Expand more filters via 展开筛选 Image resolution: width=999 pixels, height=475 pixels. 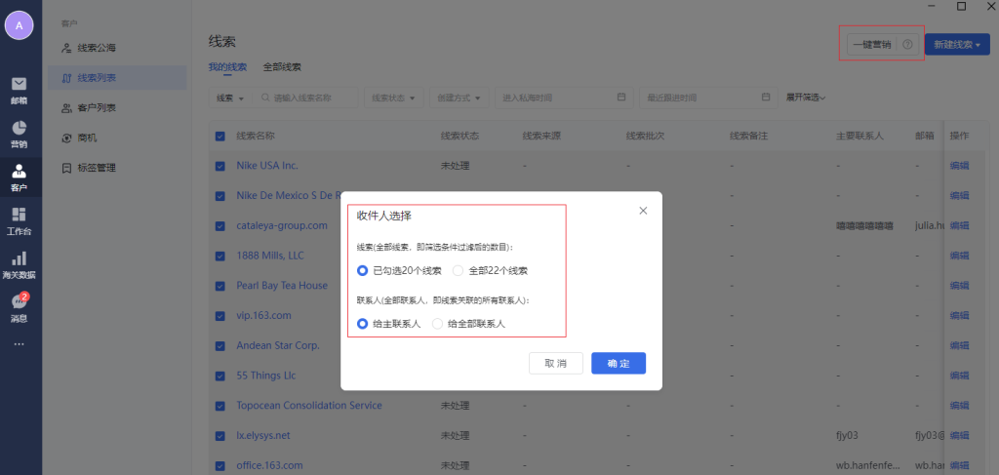pos(806,98)
